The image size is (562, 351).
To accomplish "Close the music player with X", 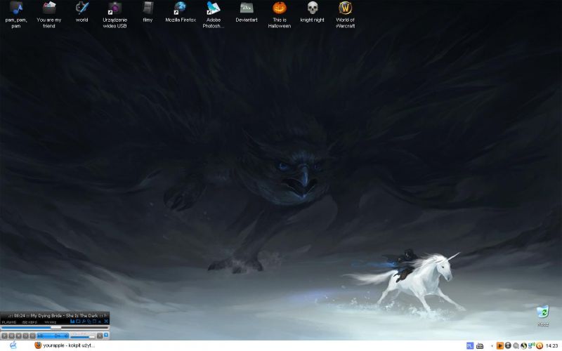I will tap(106, 322).
